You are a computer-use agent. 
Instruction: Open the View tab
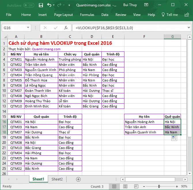[x=137, y=15]
